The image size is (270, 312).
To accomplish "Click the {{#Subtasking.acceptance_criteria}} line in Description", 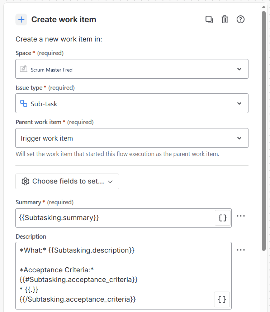I will 79,279.
